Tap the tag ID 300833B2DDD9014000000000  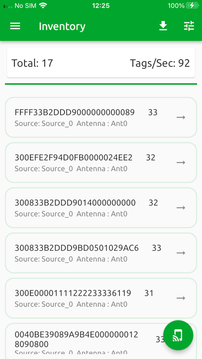pyautogui.click(x=75, y=203)
